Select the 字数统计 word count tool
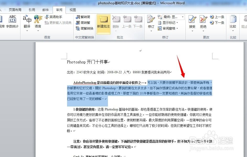 point(12,22)
